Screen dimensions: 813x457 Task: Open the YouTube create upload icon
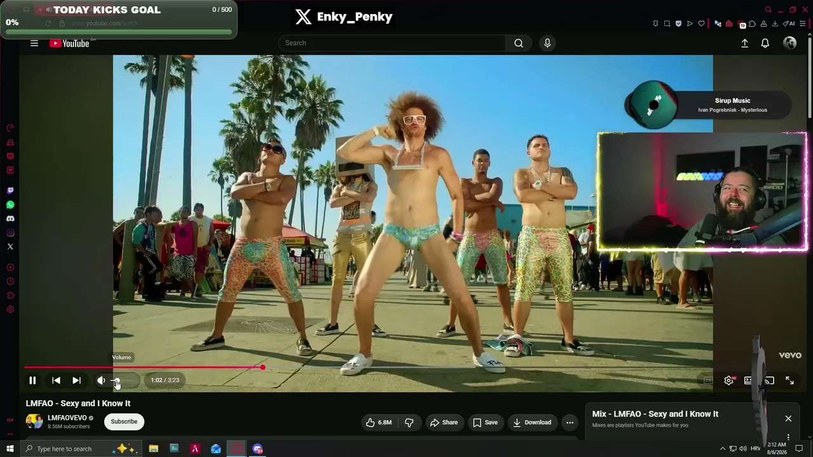(x=744, y=43)
